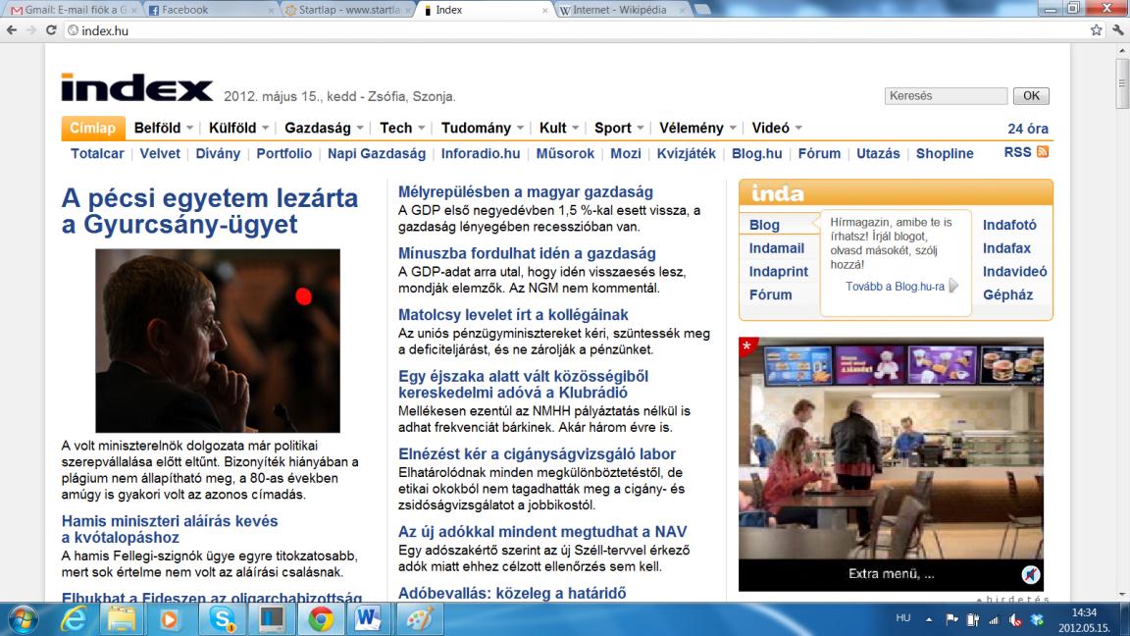1130x636 pixels.
Task: Open Windows Explorer folder in taskbar
Action: tap(122, 619)
